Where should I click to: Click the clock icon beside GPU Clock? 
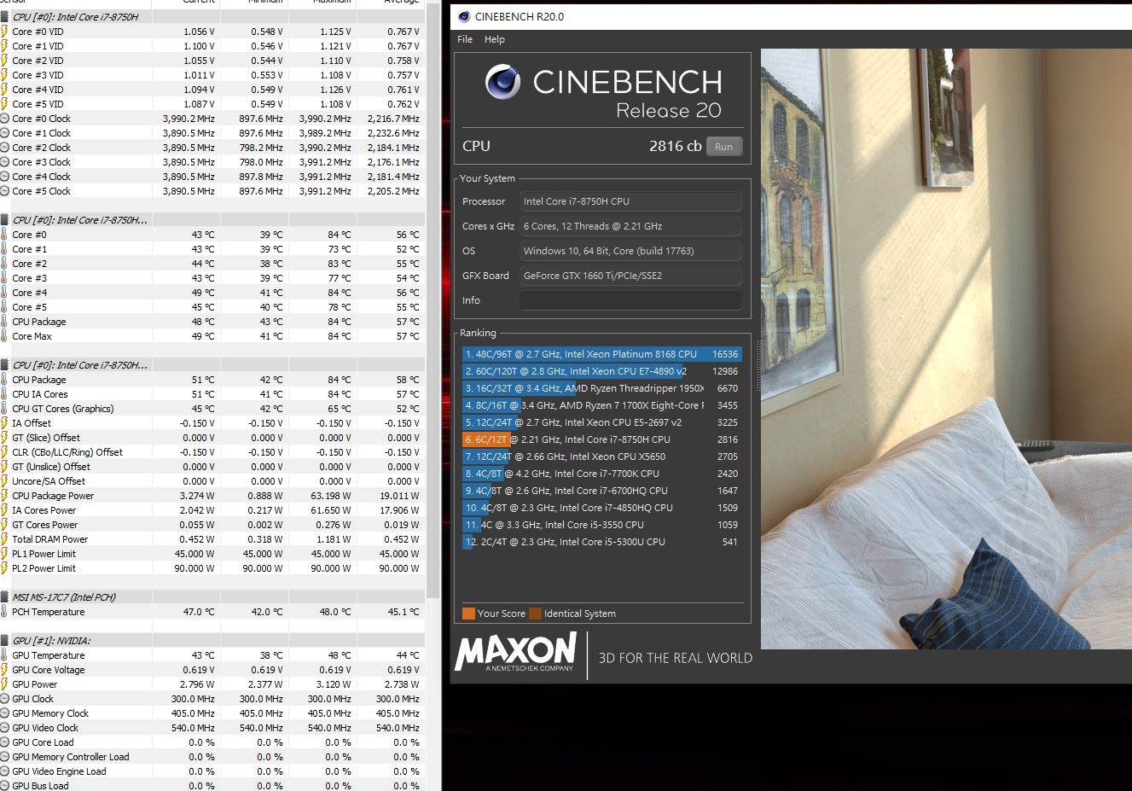point(4,699)
